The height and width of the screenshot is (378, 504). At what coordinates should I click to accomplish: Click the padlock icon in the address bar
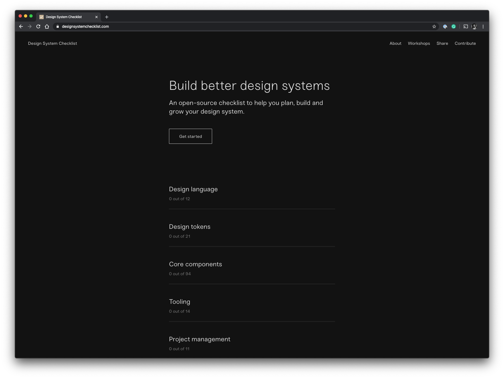click(57, 26)
